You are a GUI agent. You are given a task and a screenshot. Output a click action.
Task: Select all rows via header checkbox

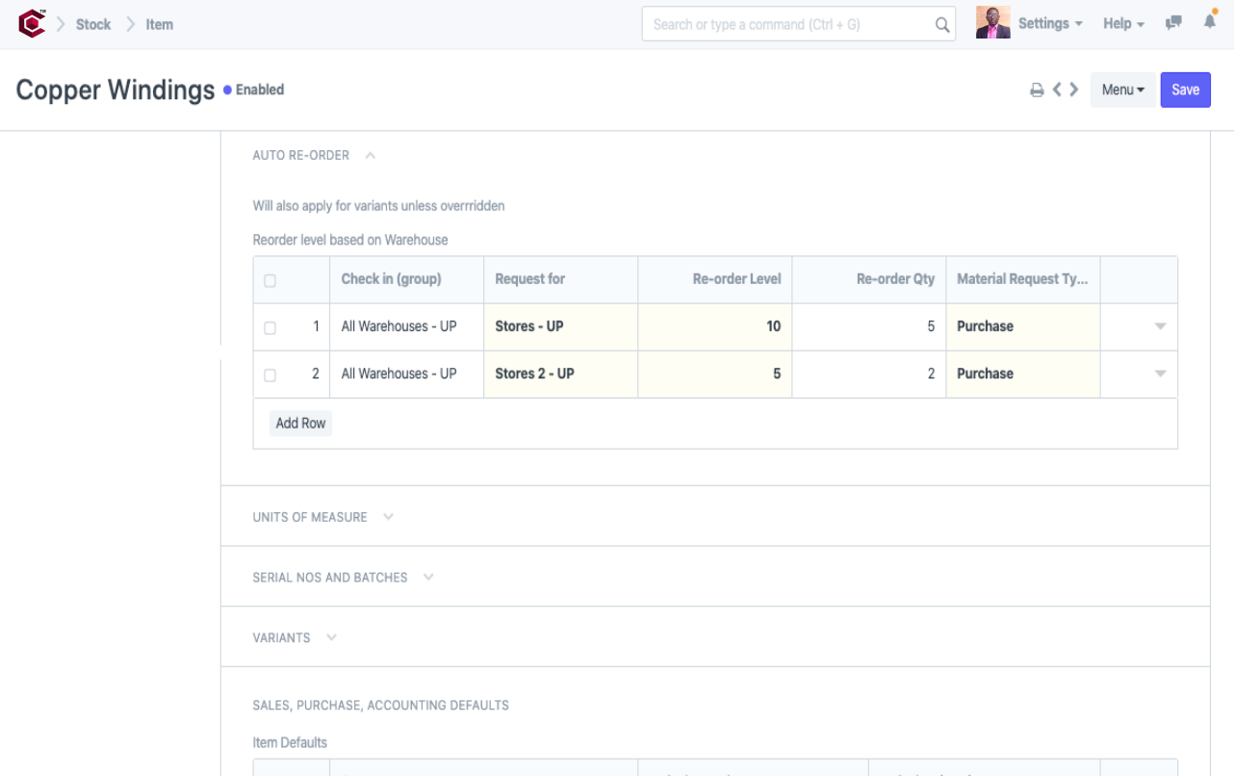point(270,280)
